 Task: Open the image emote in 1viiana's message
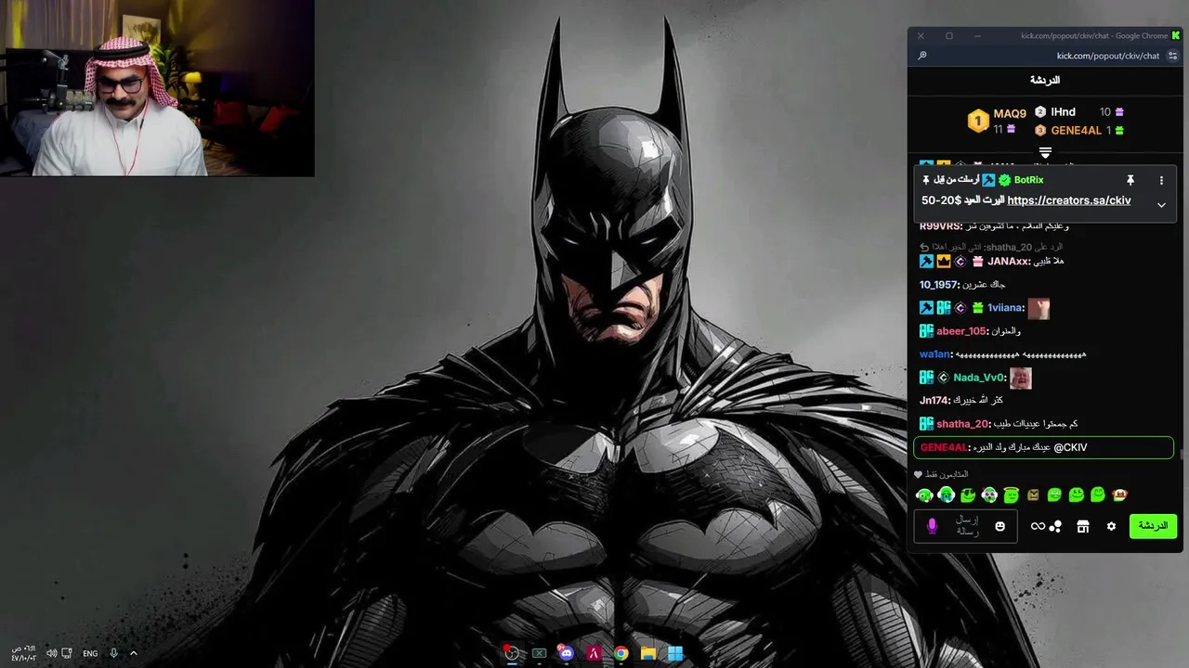(x=1039, y=308)
